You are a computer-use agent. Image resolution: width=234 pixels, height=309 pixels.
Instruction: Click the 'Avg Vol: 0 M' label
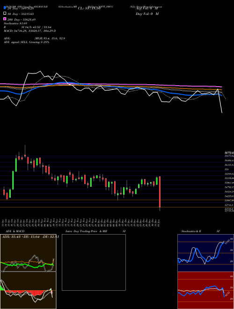[147, 8]
